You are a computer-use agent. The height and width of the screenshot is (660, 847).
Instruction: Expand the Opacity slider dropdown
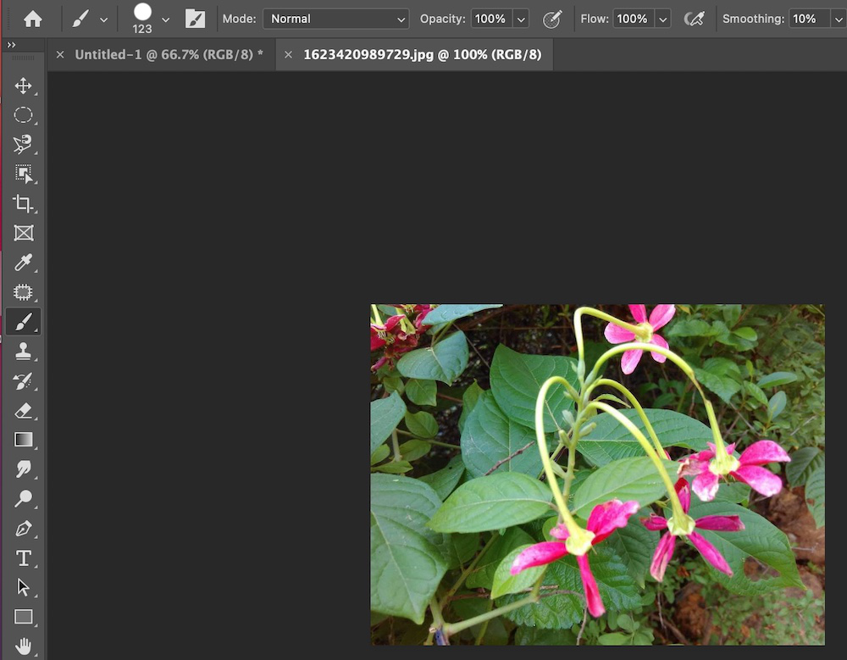[x=521, y=19]
